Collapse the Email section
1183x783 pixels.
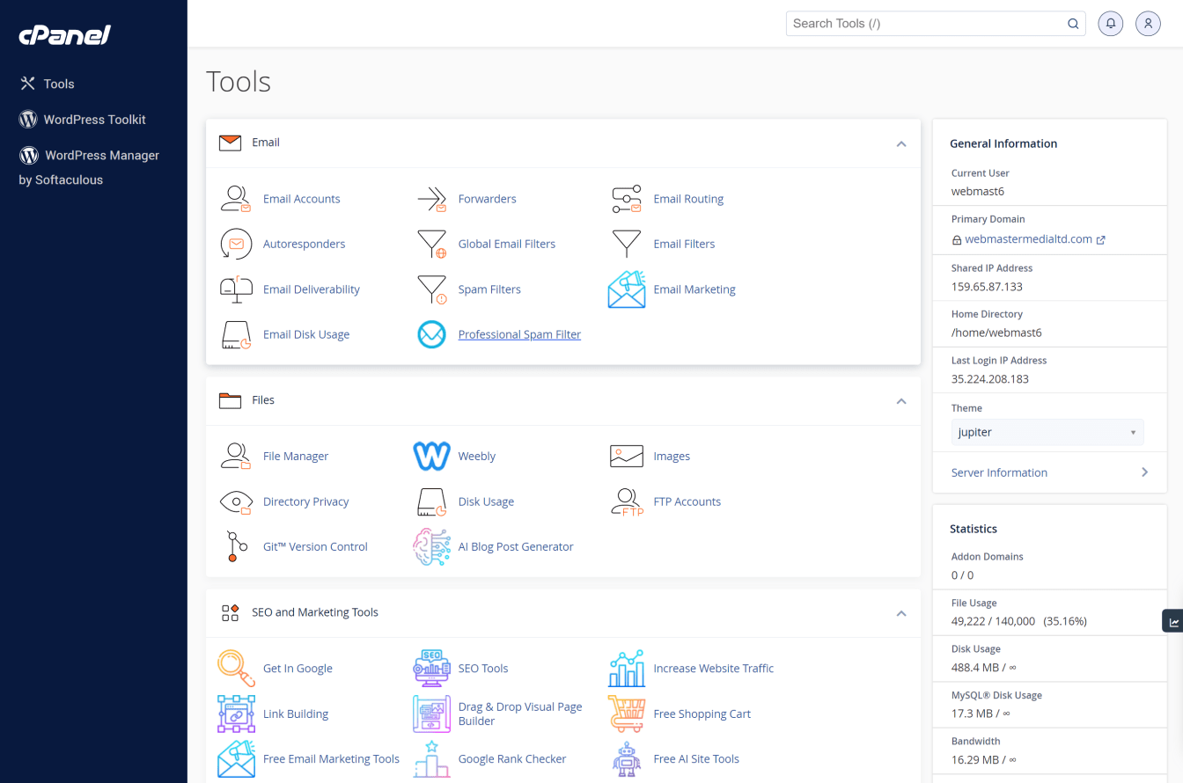click(900, 143)
